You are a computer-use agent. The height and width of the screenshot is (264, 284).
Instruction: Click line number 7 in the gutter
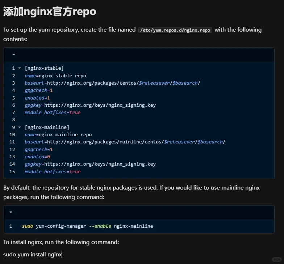tap(13, 113)
